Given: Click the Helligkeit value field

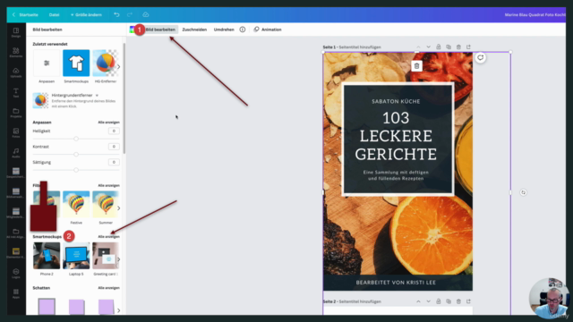Looking at the screenshot, I should (114, 131).
